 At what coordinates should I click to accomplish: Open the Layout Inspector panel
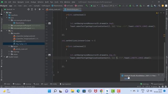pos(157,84)
